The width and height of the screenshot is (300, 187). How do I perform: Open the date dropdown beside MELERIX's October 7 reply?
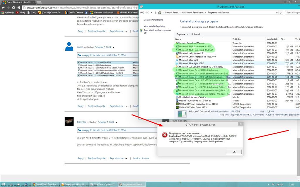tap(117, 122)
